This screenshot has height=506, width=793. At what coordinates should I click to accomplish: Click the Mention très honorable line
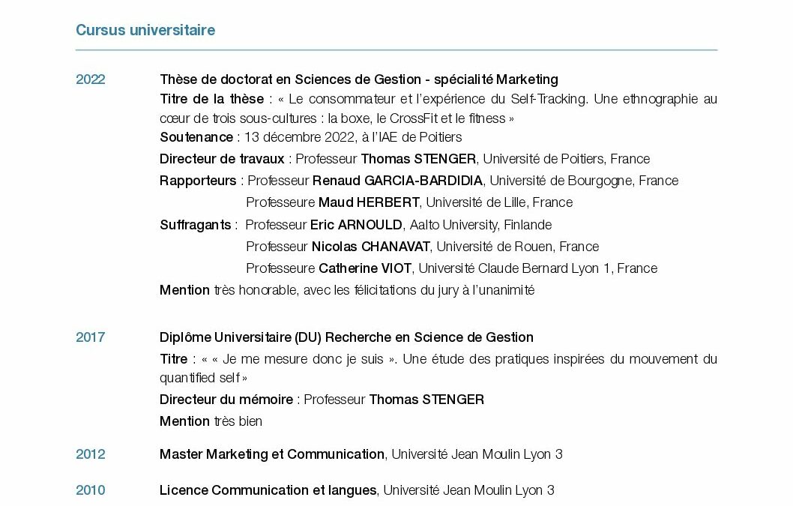tap(347, 290)
